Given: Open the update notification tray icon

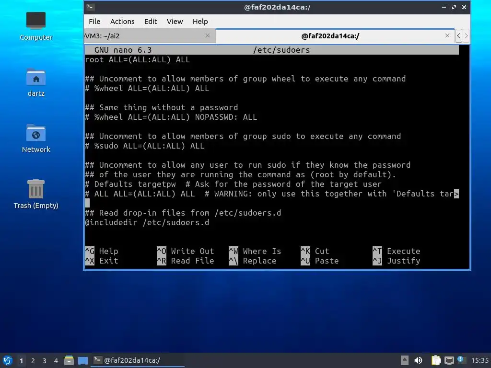Looking at the screenshot, I should (461, 360).
